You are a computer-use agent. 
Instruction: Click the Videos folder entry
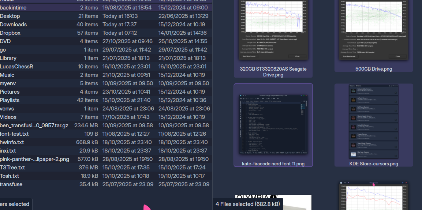pyautogui.click(x=8, y=117)
